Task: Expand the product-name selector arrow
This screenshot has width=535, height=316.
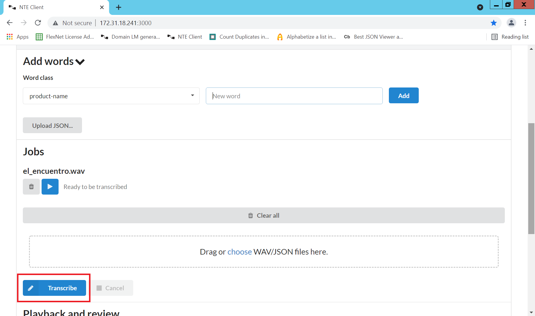Action: (x=192, y=96)
